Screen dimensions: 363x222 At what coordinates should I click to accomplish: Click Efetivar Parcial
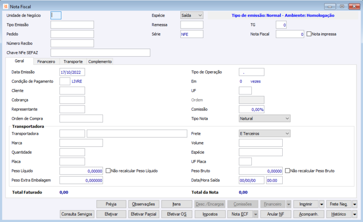144,214
